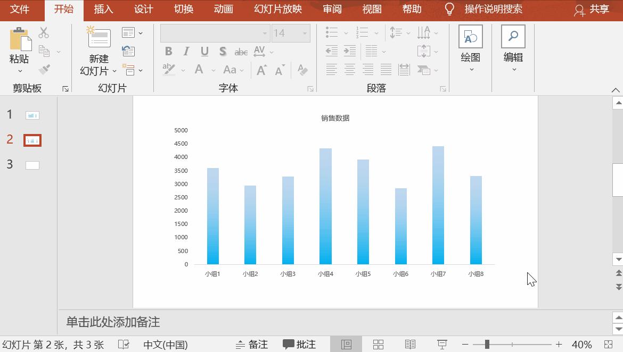623x352 pixels.
Task: Switch to the 插入 (Insert) ribbon tab
Action: [x=103, y=9]
